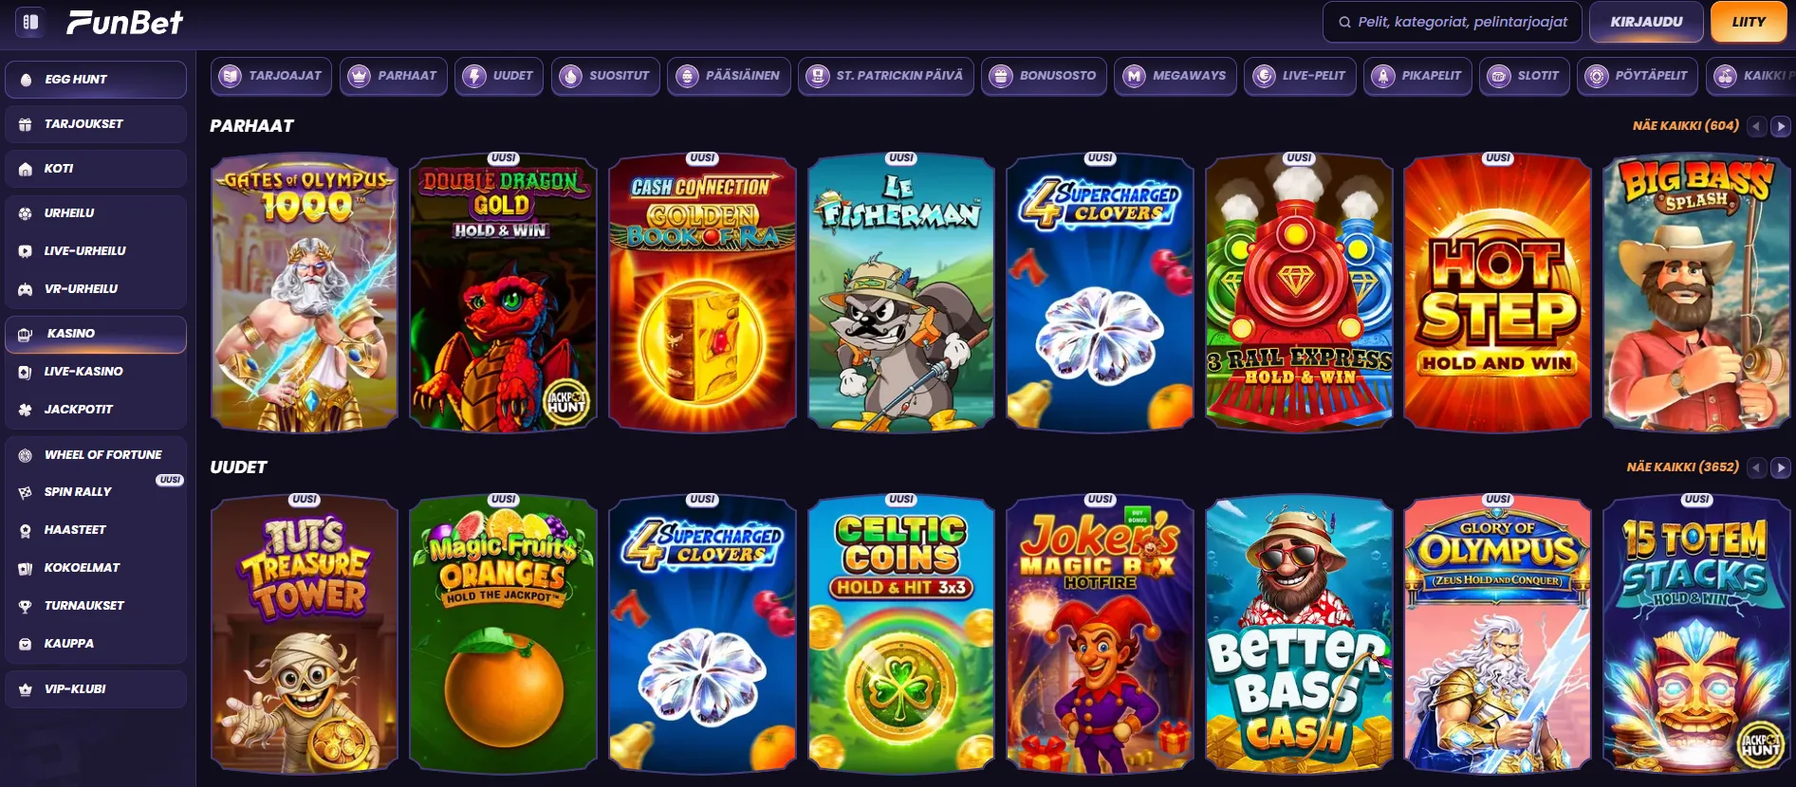1796x787 pixels.
Task: Open Celtic Coins game thumbnail
Action: coord(901,633)
